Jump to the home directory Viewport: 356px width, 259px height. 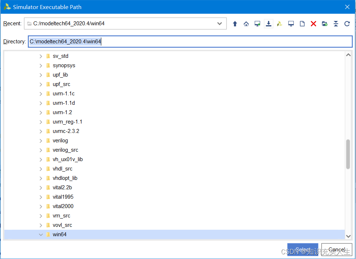[246, 24]
